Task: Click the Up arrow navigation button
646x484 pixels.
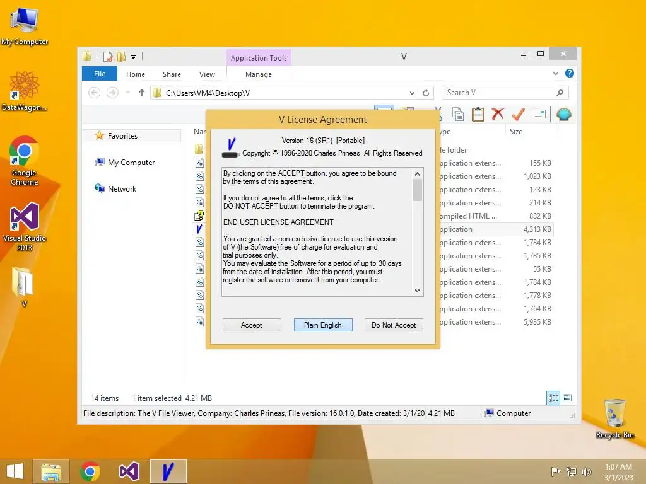Action: (x=142, y=93)
